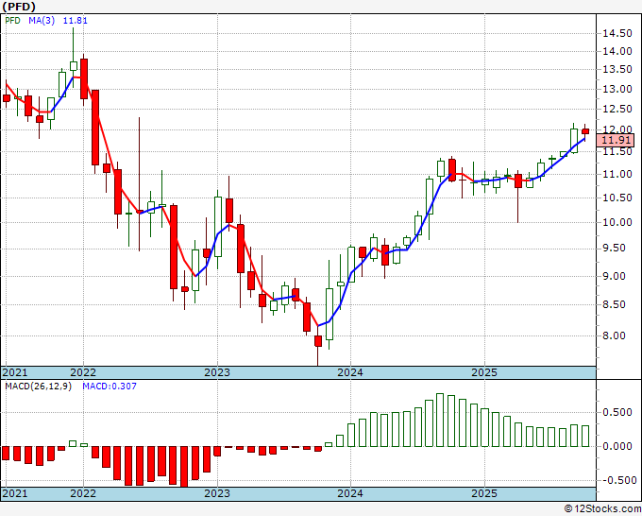Click 2021 on the MACD panel timeline
The image size is (642, 516).
click(15, 493)
